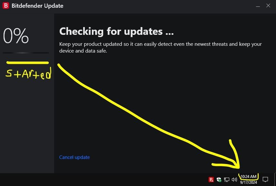Click the Bitdefender logo in the title bar

(6, 5)
